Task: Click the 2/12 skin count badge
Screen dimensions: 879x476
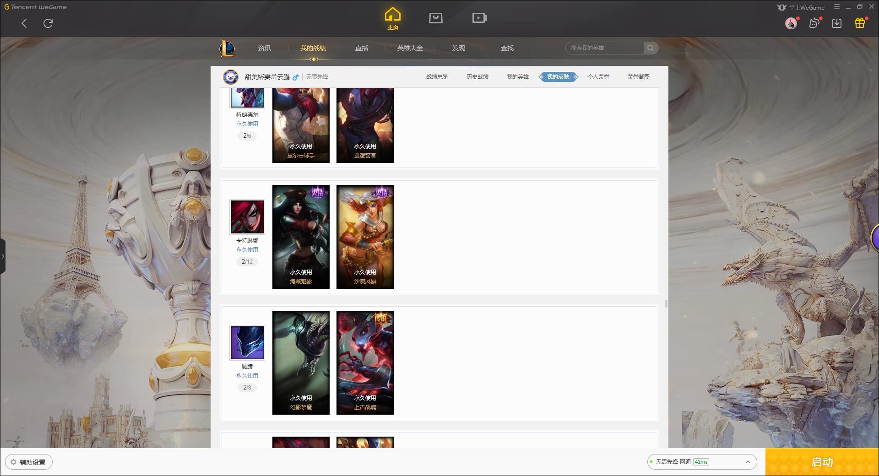Action: pos(247,262)
